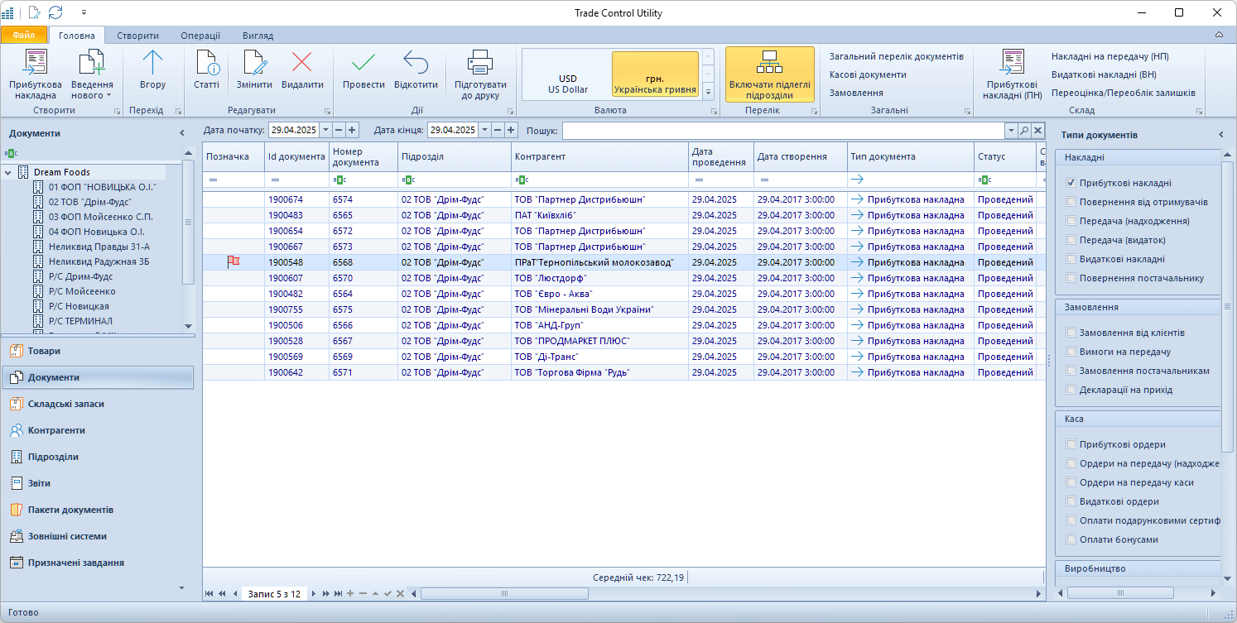1237x623 pixels.
Task: Open the Звіти navigation section
Action: 97,483
